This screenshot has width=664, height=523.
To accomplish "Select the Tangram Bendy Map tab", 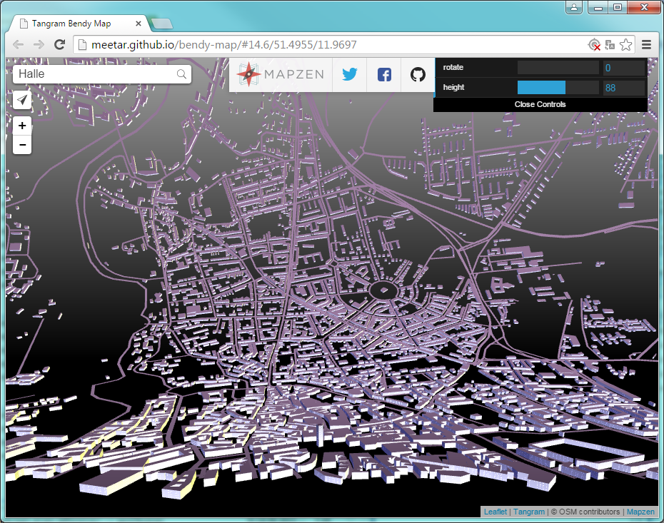I will (80, 24).
